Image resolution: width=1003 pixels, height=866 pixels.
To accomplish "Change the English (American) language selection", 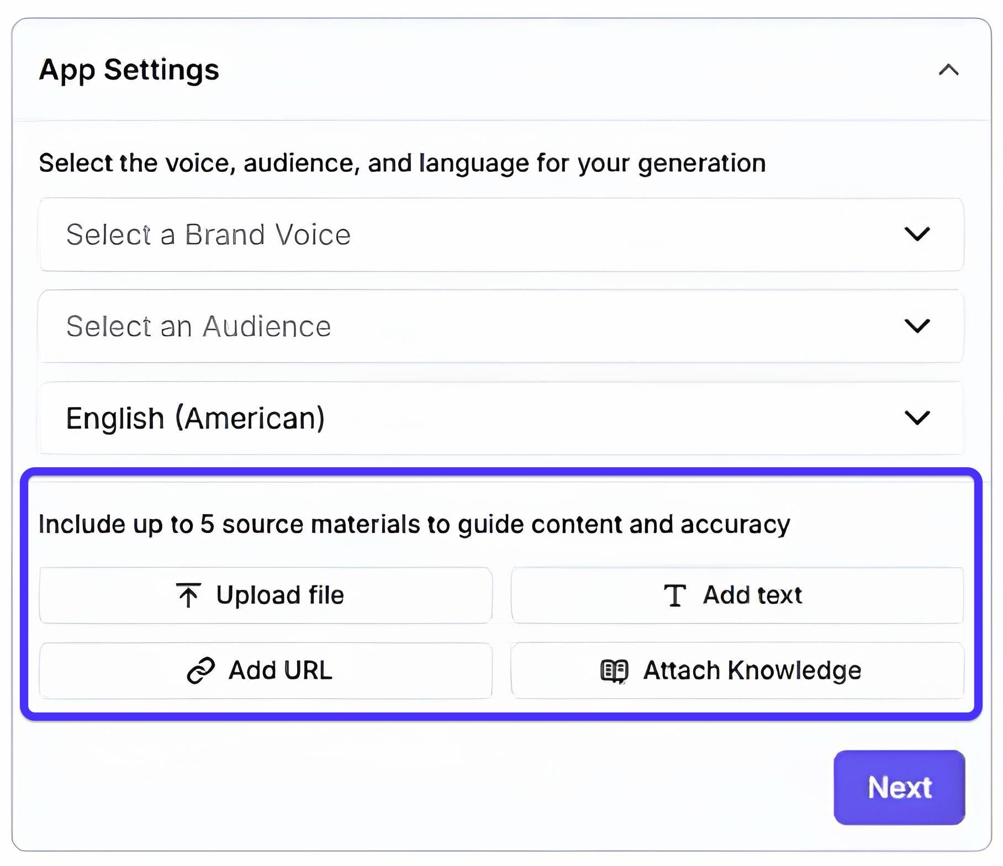I will pyautogui.click(x=442, y=418).
